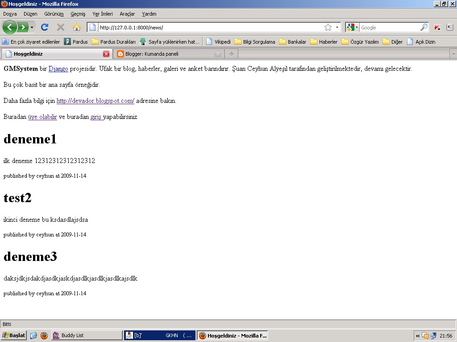The height and width of the screenshot is (342, 457).
Task: Launch Firefox from quick launch
Action: pyautogui.click(x=44, y=335)
